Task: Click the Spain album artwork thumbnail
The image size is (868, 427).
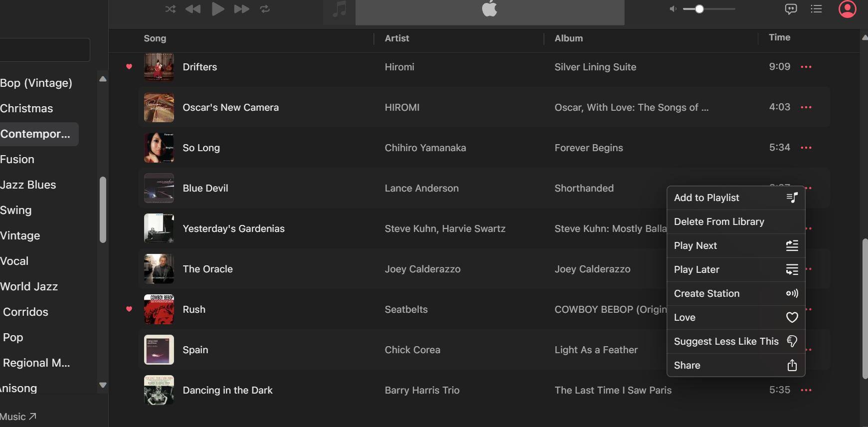Action: pyautogui.click(x=159, y=350)
